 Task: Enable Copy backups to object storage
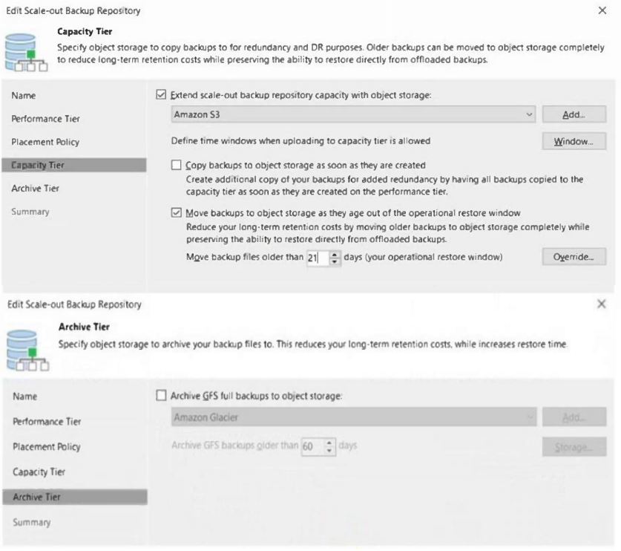pyautogui.click(x=176, y=165)
